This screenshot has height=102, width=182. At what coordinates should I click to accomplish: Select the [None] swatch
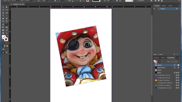coord(167,65)
